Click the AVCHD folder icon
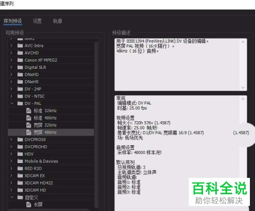 coord(20,53)
